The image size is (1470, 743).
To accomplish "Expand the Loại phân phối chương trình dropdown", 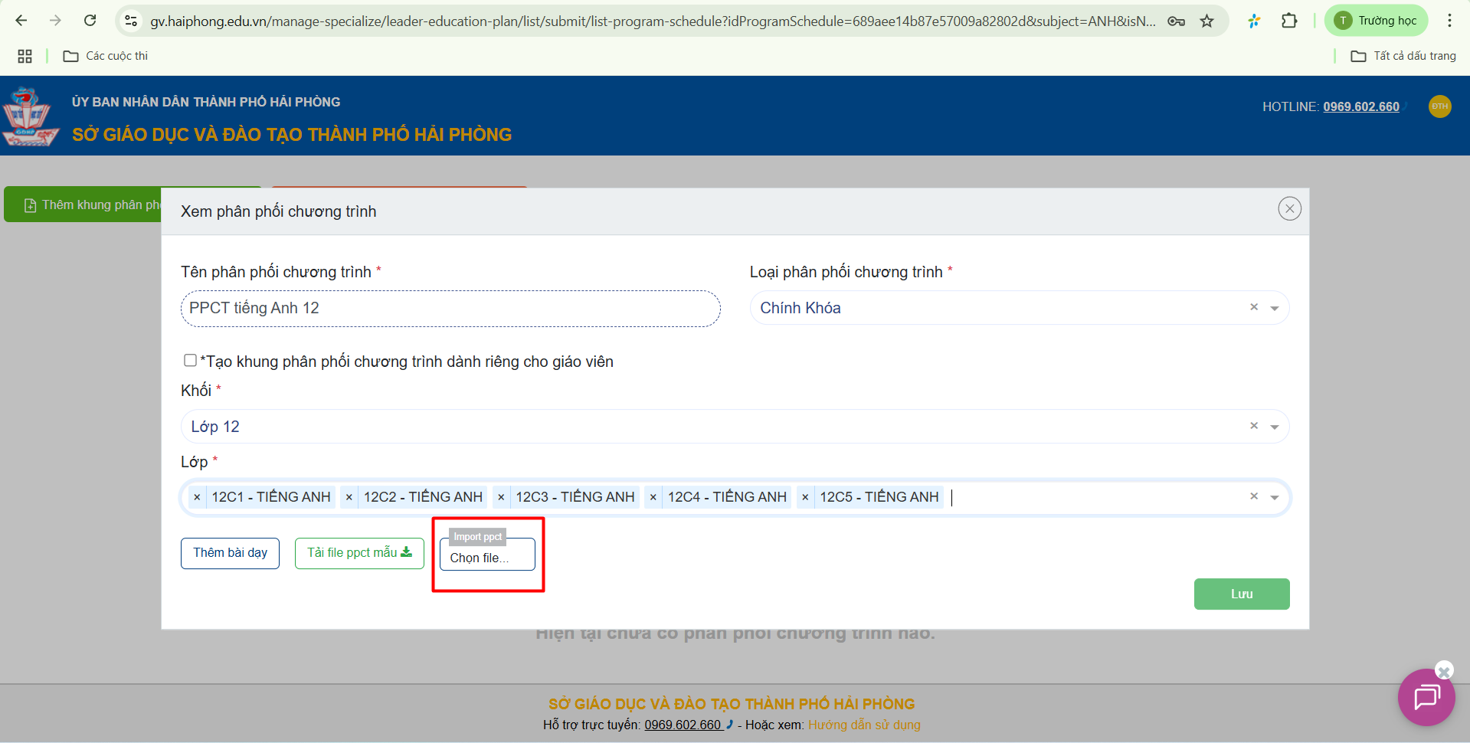I will click(1275, 308).
